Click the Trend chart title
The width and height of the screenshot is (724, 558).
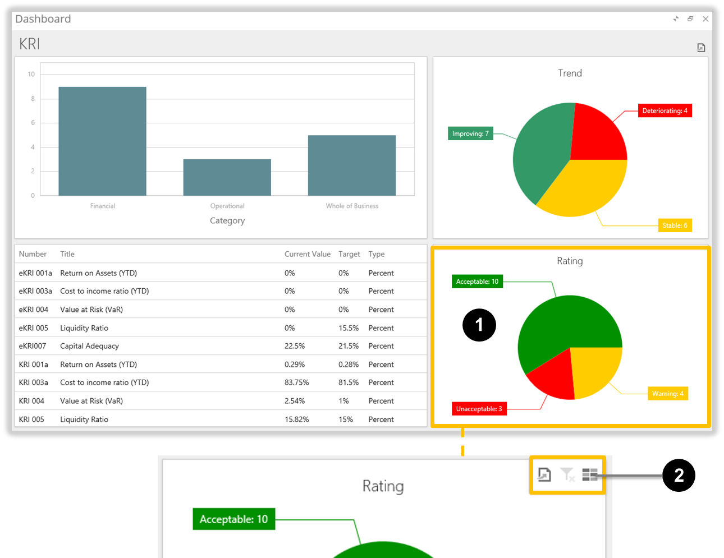[570, 73]
